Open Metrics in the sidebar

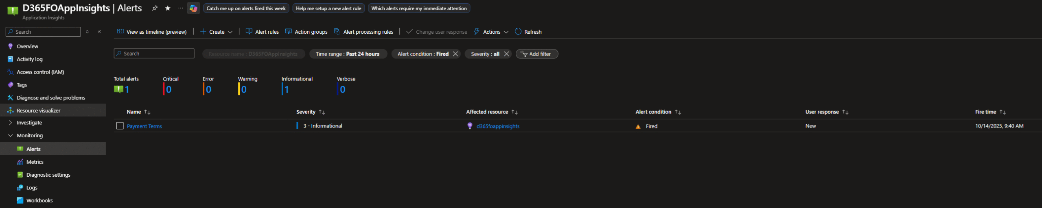(35, 162)
